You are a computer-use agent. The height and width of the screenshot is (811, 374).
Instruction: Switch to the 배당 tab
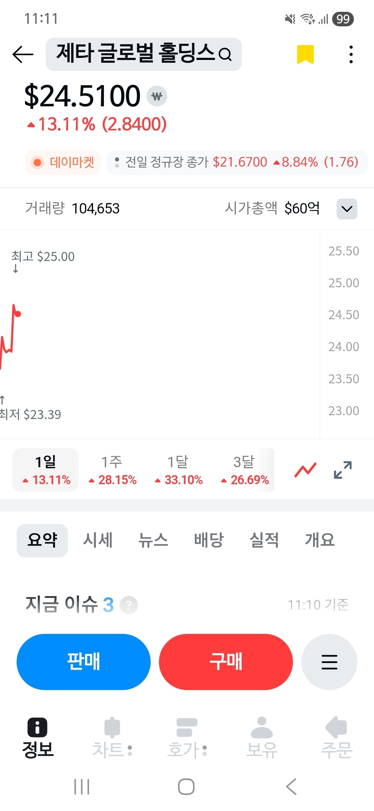[209, 540]
